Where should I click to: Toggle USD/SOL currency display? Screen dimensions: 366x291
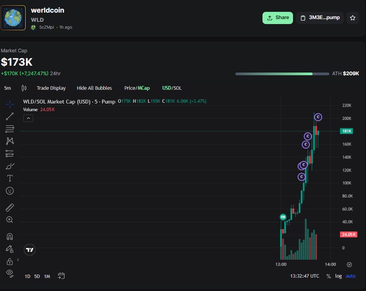[x=172, y=88]
